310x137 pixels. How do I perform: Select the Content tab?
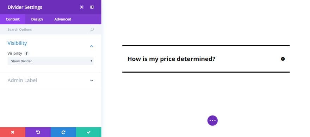tap(13, 19)
